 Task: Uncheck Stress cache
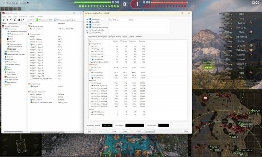[x=90, y=25]
